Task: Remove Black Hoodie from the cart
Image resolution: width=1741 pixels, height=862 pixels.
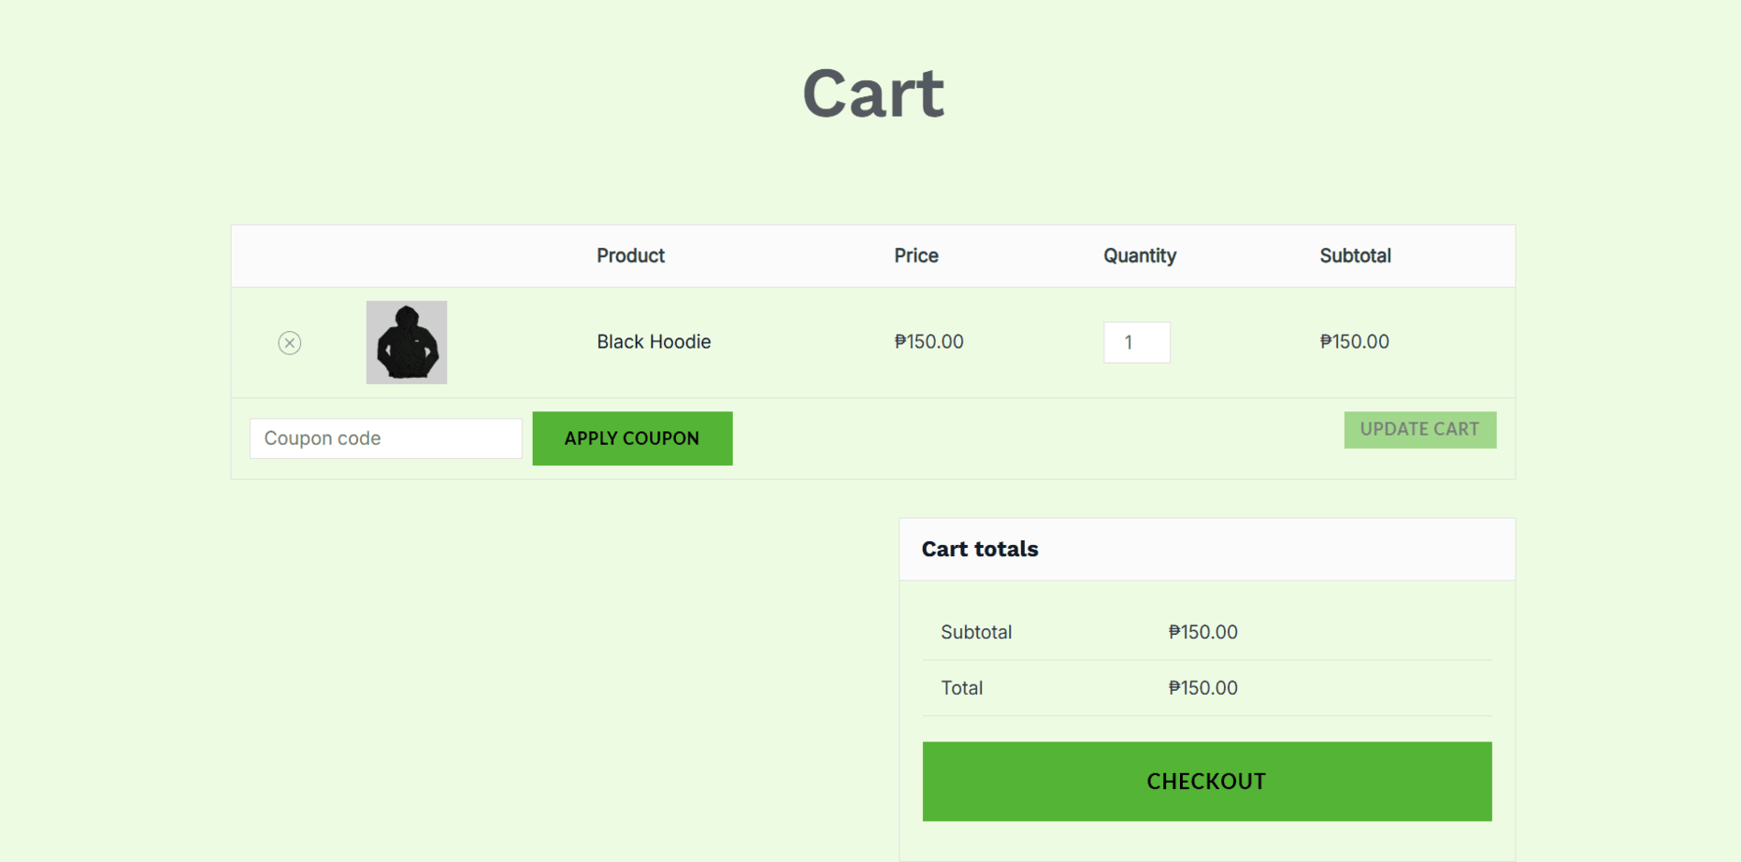Action: click(x=290, y=343)
